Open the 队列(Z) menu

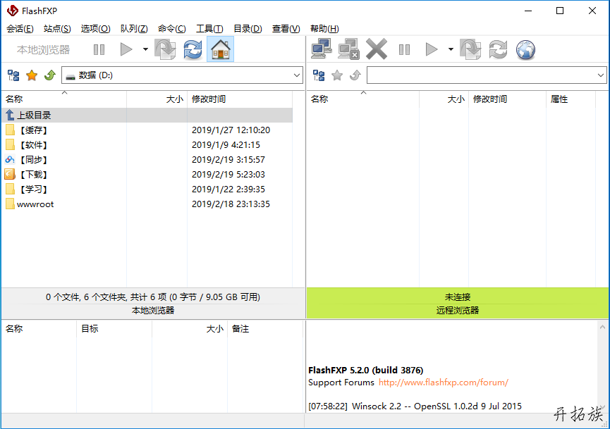click(x=134, y=29)
